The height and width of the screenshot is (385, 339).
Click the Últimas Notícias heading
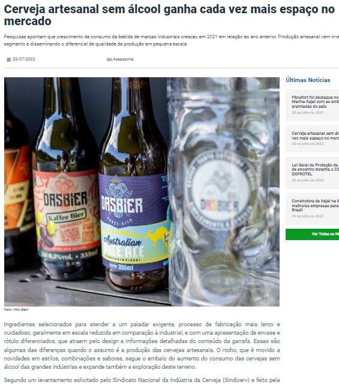point(308,80)
